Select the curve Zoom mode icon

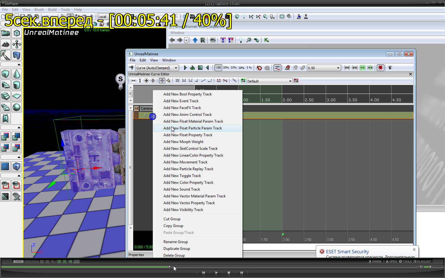(x=168, y=81)
